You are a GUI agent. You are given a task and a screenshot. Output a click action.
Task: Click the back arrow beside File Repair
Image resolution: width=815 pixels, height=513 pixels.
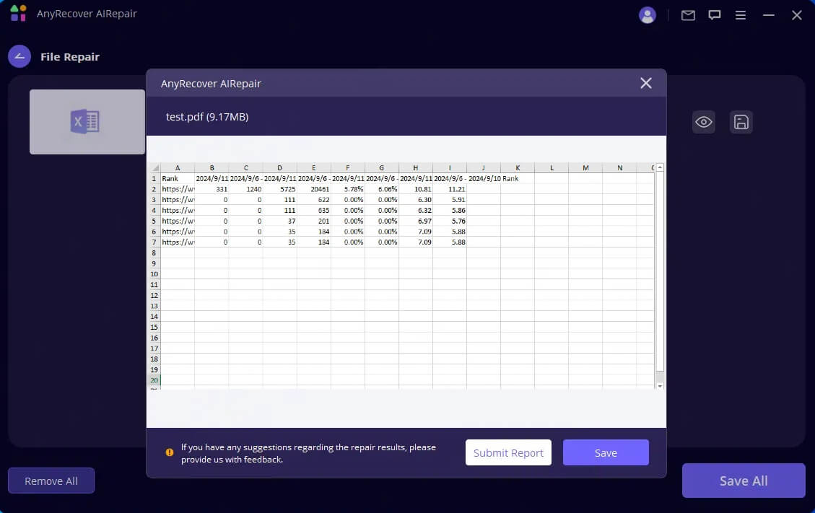pyautogui.click(x=19, y=56)
